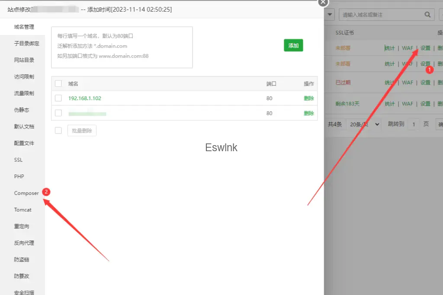This screenshot has height=295, width=443.
Task: Expand the dropdown left of the search box
Action: tap(330, 15)
